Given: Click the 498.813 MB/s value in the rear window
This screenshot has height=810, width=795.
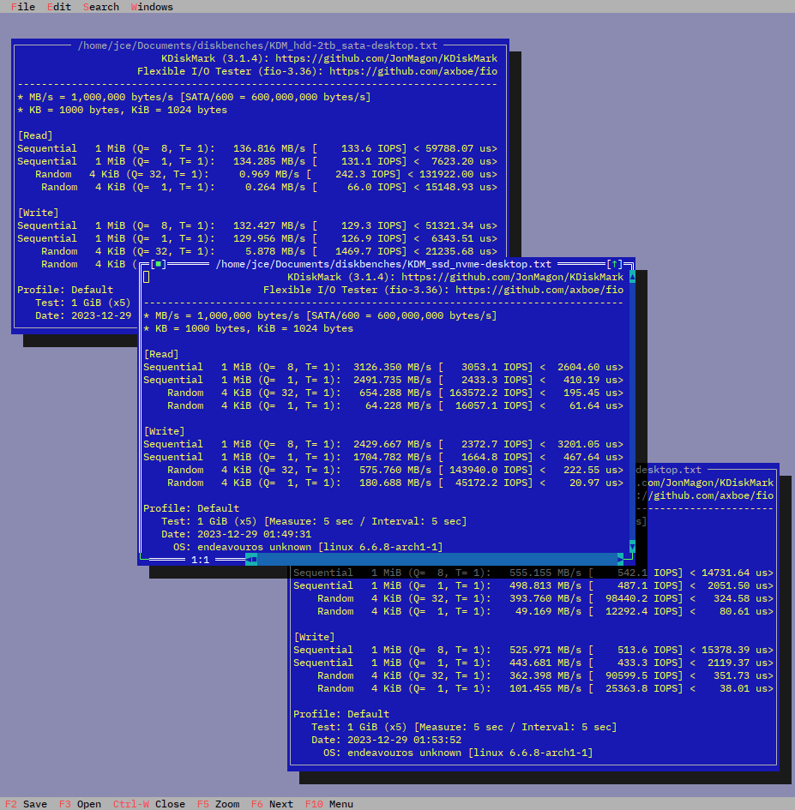Looking at the screenshot, I should tap(545, 585).
